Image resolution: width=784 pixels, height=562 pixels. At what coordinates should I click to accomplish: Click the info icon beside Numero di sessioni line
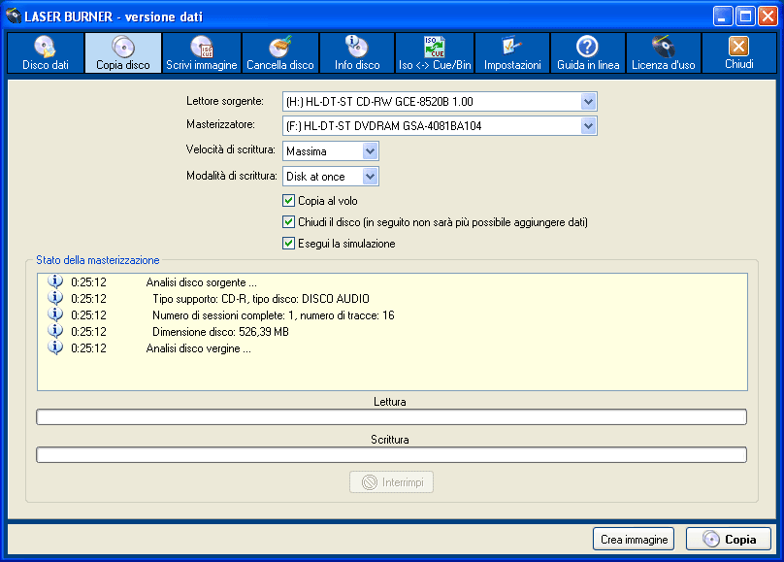(55, 314)
